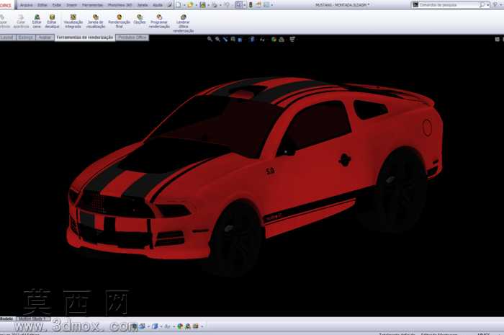Open render Opções
Image resolution: width=504 pixels, height=335 pixels.
(x=140, y=19)
